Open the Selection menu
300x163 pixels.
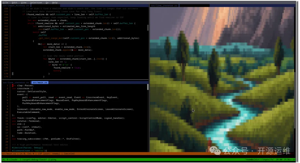coord(36,2)
